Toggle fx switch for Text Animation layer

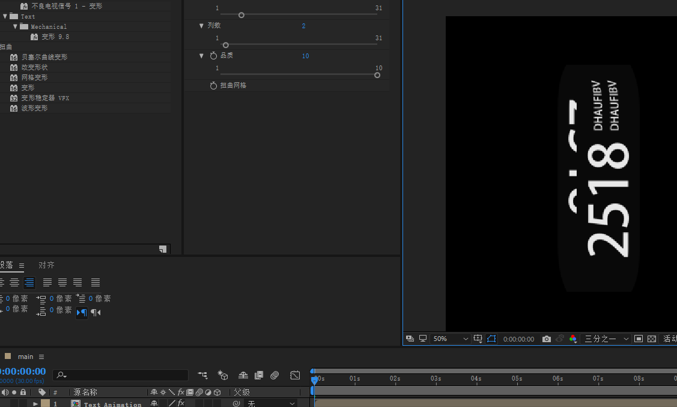click(x=181, y=403)
